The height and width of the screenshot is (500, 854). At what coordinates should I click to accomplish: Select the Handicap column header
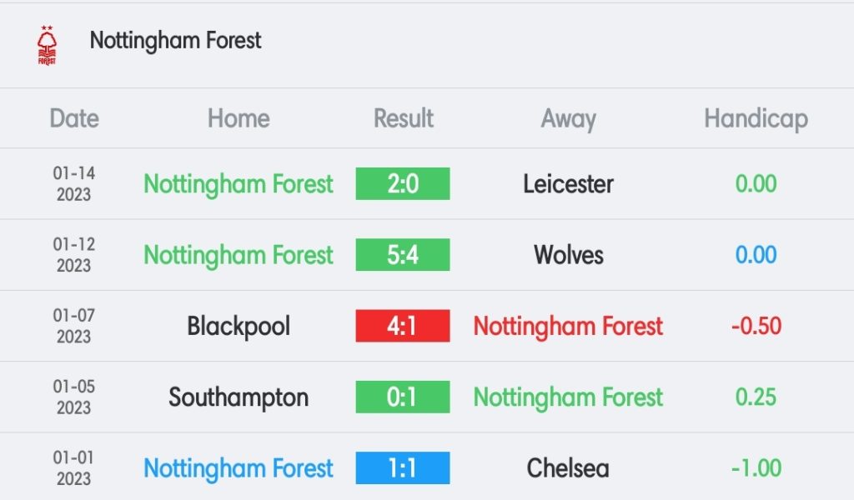pyautogui.click(x=756, y=119)
